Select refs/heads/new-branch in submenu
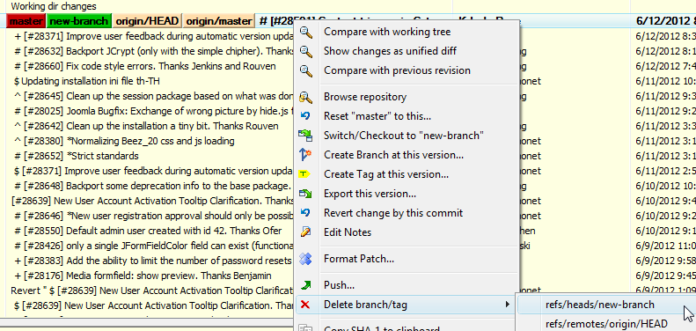The image size is (696, 331). [x=600, y=305]
